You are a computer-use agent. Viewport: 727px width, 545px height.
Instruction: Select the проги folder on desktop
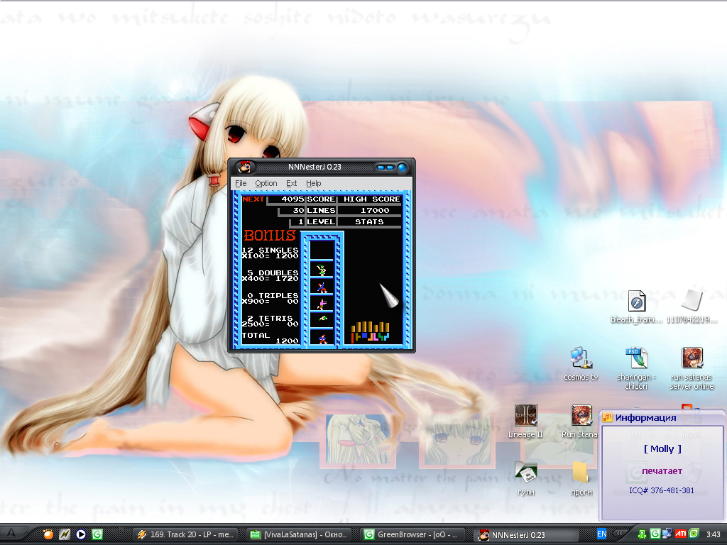pos(581,479)
